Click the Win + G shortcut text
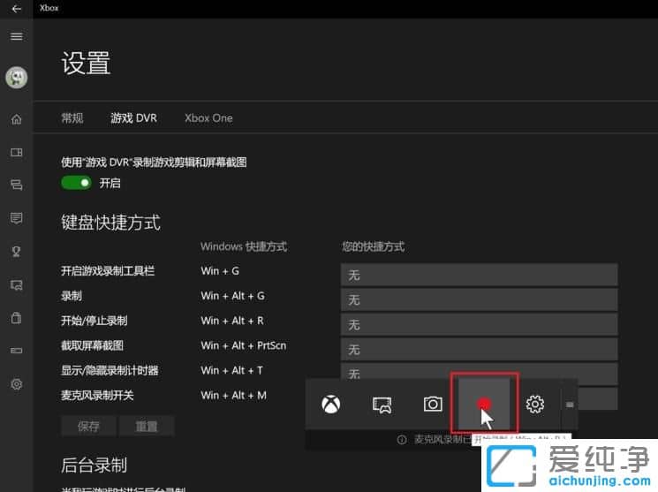This screenshot has height=492, width=658. pos(220,271)
